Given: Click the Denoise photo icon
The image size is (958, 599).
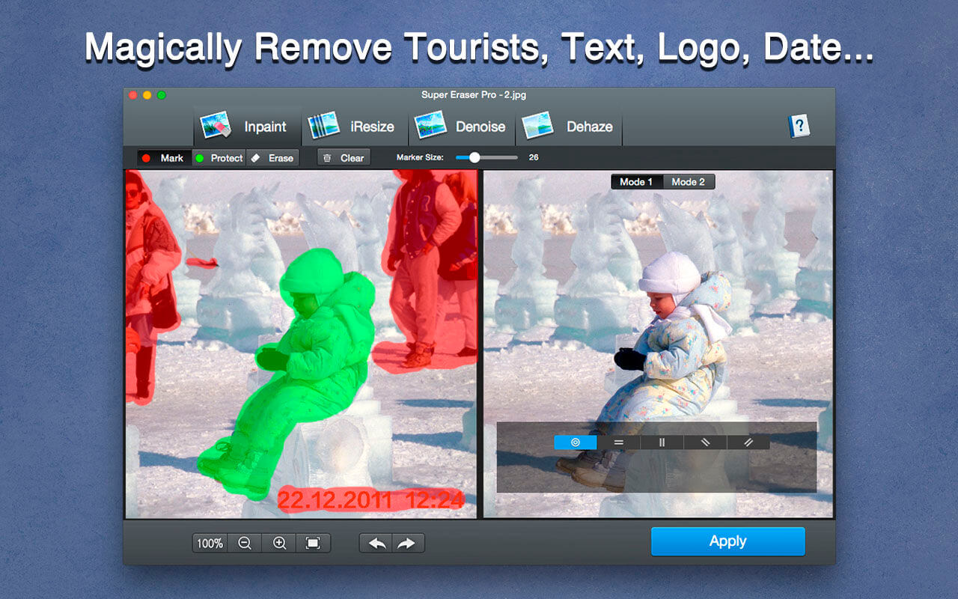Looking at the screenshot, I should click(x=430, y=125).
